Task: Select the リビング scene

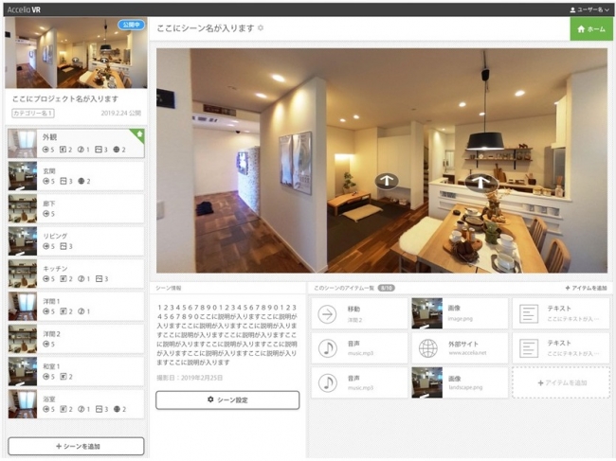Action: pos(76,240)
